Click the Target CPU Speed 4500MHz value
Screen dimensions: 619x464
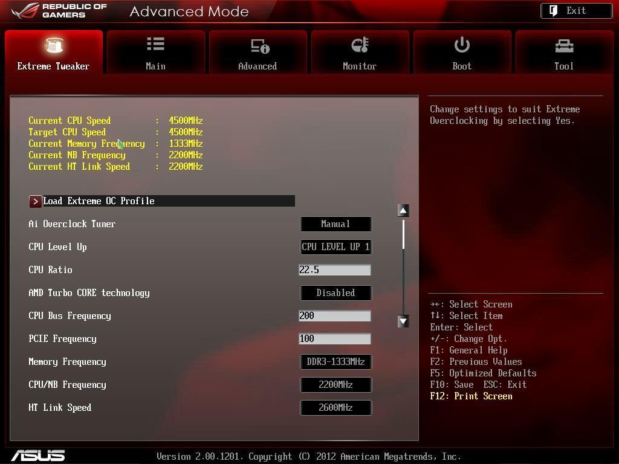(186, 132)
